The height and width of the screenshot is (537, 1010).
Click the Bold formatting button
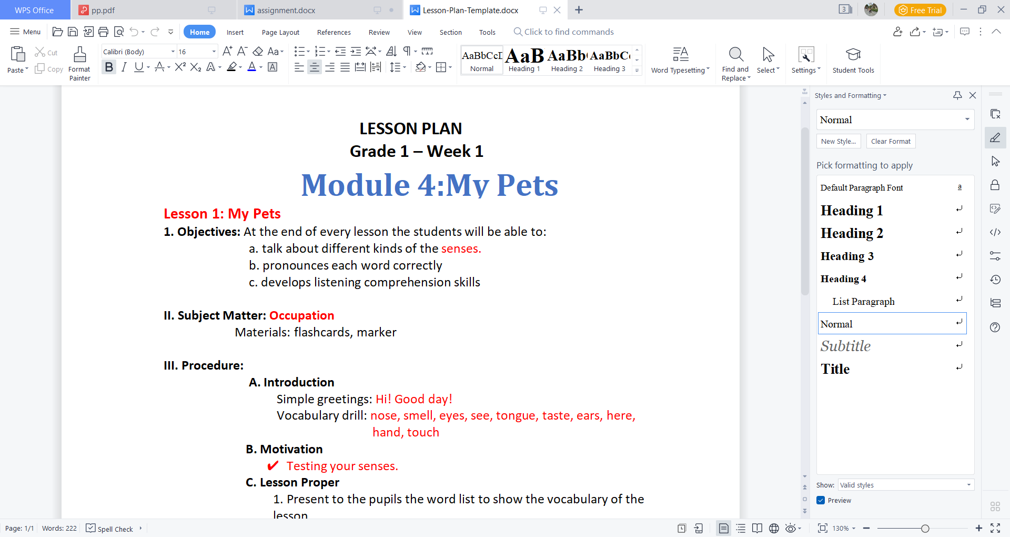tap(109, 67)
